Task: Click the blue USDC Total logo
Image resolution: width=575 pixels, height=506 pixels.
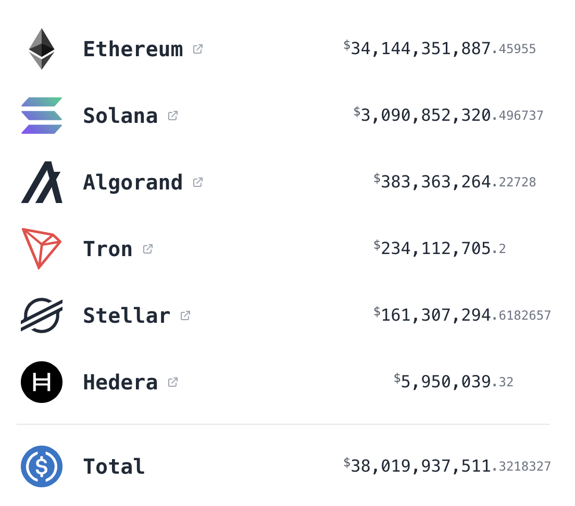Action: tap(42, 466)
